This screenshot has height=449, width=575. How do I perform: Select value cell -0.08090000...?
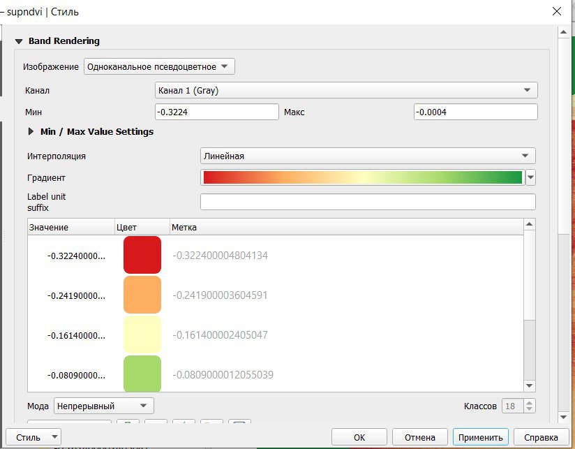point(76,375)
